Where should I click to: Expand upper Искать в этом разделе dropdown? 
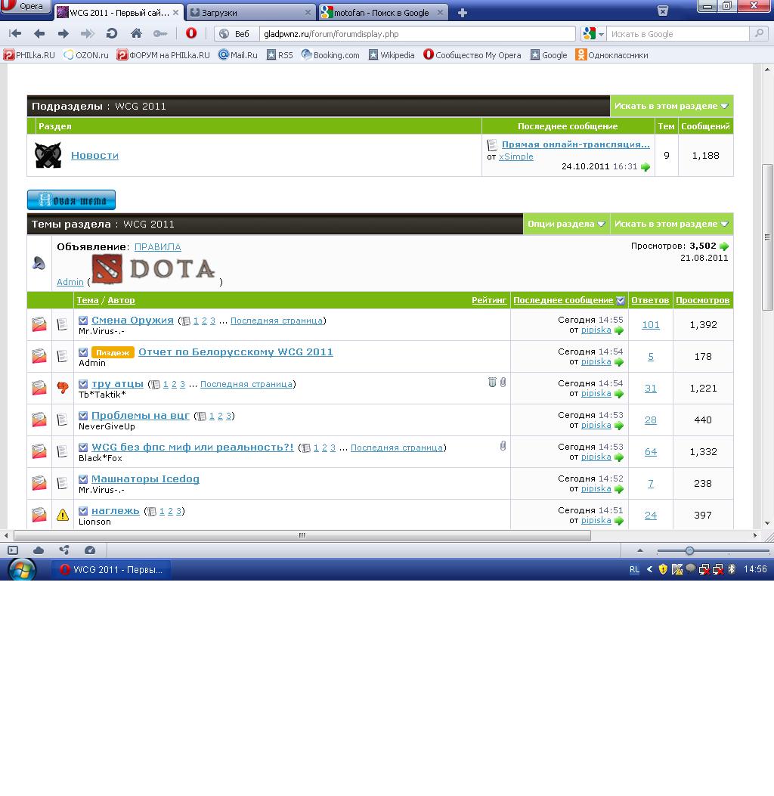[x=671, y=106]
